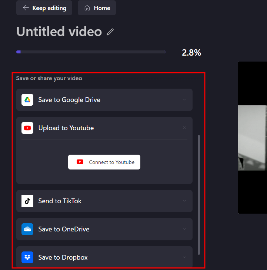Go to Home
The height and width of the screenshot is (270, 267).
coord(97,8)
